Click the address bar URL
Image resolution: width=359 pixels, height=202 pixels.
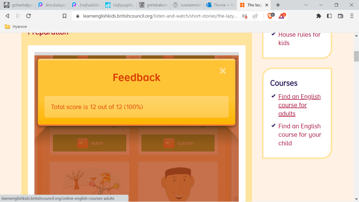pos(160,16)
